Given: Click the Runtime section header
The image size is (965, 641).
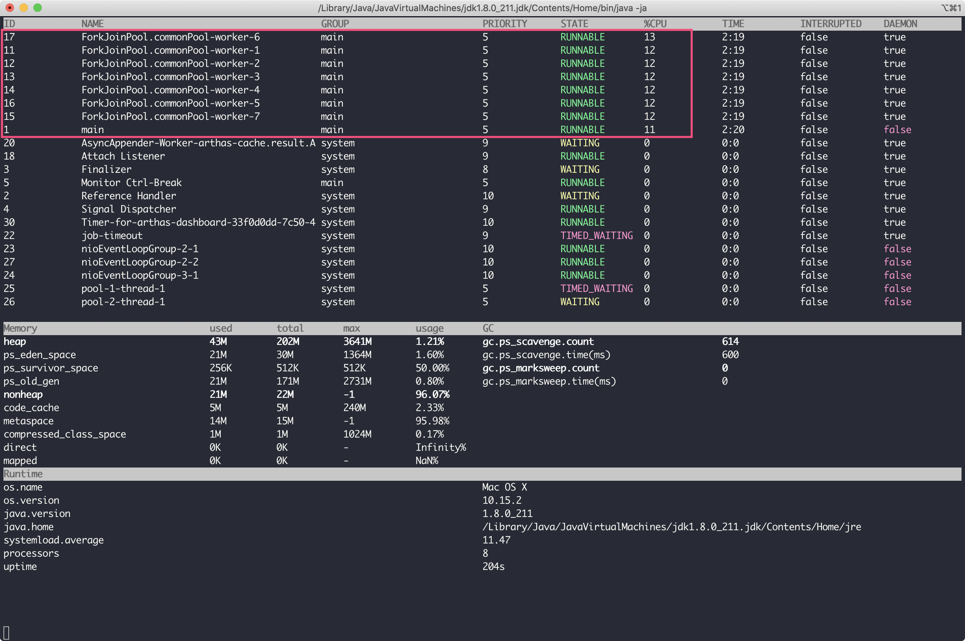Looking at the screenshot, I should [23, 474].
